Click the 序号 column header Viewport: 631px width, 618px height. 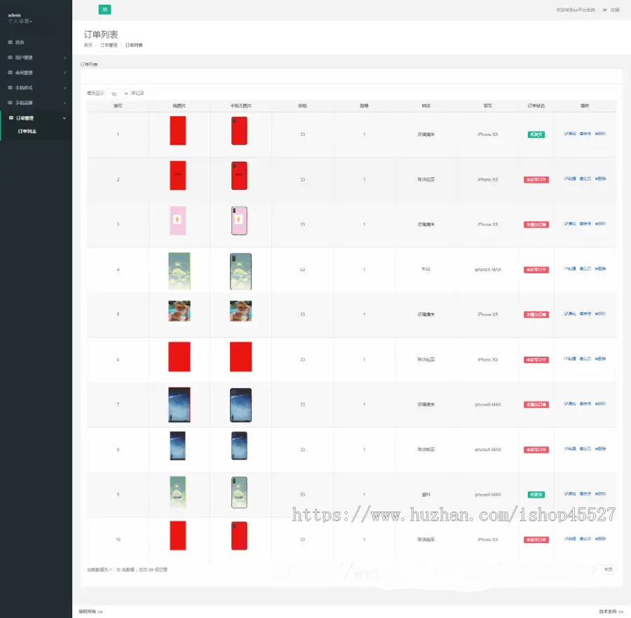tap(118, 106)
